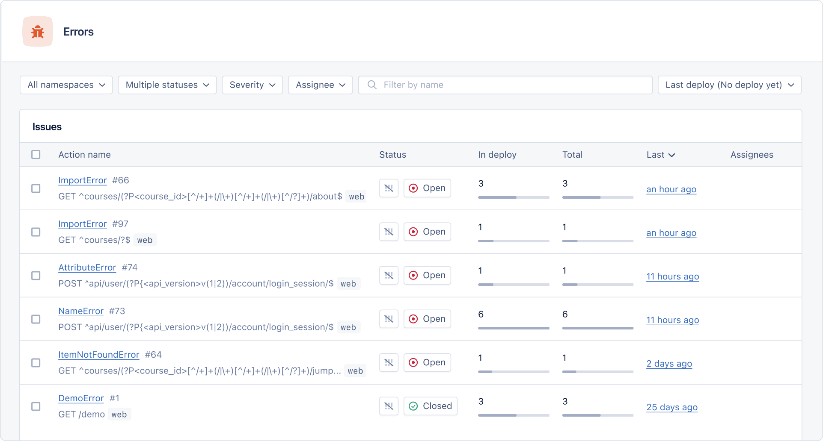Click the web tag on ImportError #97 row
Image resolution: width=823 pixels, height=441 pixels.
[145, 240]
